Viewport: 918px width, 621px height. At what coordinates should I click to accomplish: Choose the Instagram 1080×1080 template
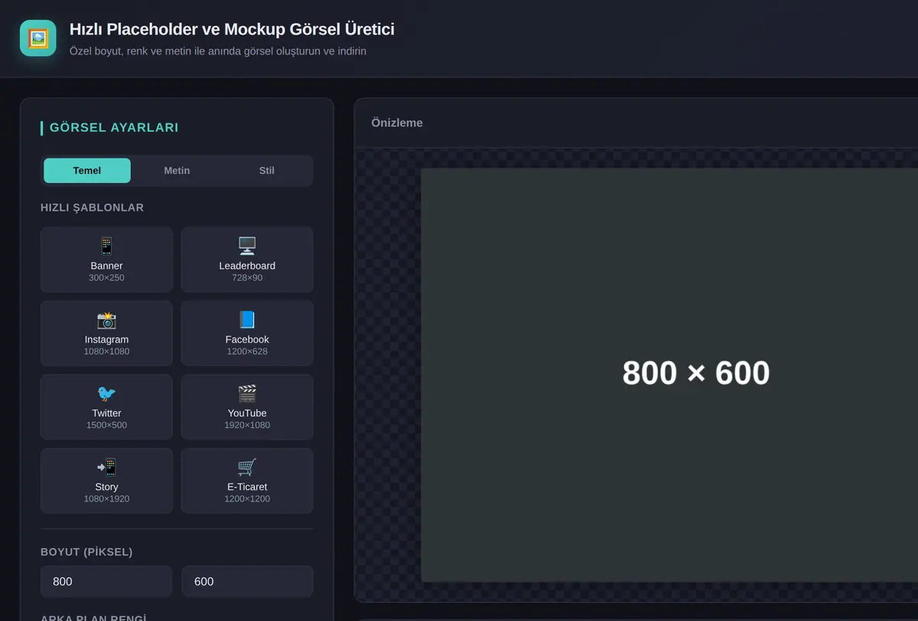106,333
